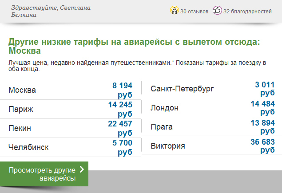Click the 36 683 руб Victoria fare
282x193 pixels.
tap(262, 146)
